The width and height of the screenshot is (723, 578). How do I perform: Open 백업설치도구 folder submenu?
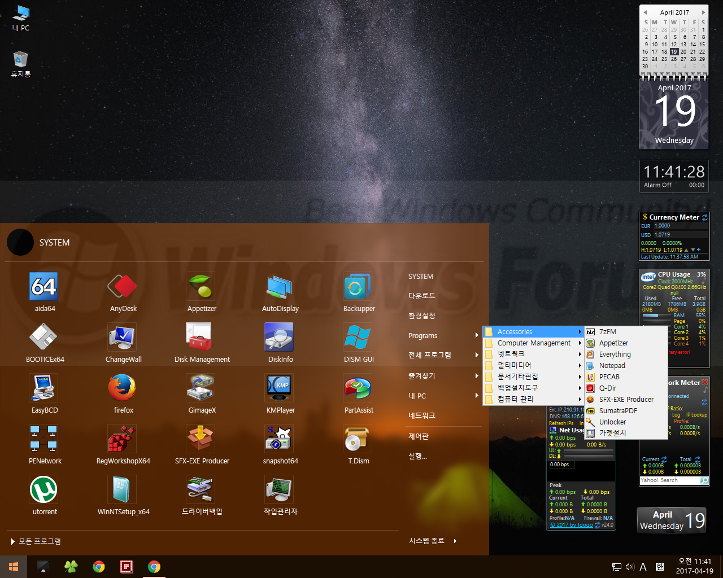[x=533, y=388]
